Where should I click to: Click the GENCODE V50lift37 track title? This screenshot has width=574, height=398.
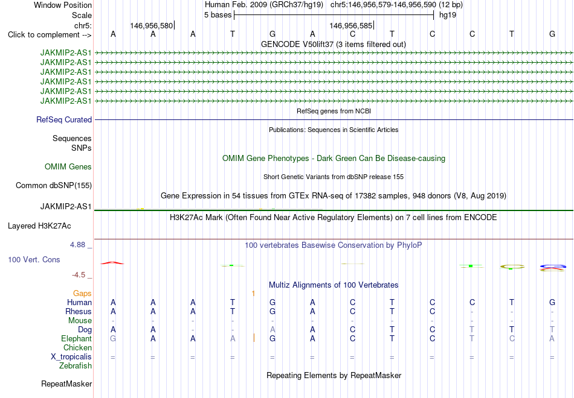click(x=333, y=44)
